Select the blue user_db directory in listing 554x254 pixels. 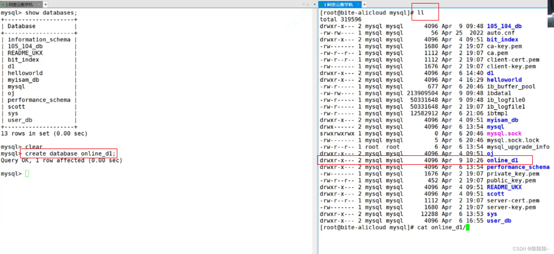499,221
